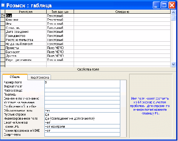Viewport: 178px width, 141px height.
Task: Click the Обязательное поле value Нет
Action: coord(82,110)
